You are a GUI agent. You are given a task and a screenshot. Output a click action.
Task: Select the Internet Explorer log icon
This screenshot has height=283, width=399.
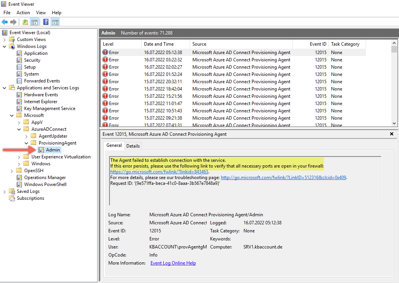[x=19, y=102]
